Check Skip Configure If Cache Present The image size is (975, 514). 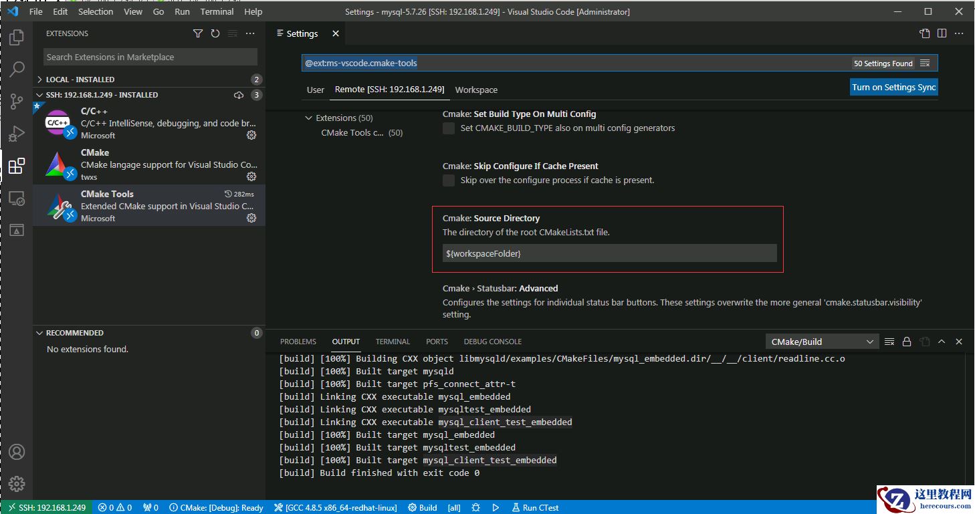coord(449,180)
